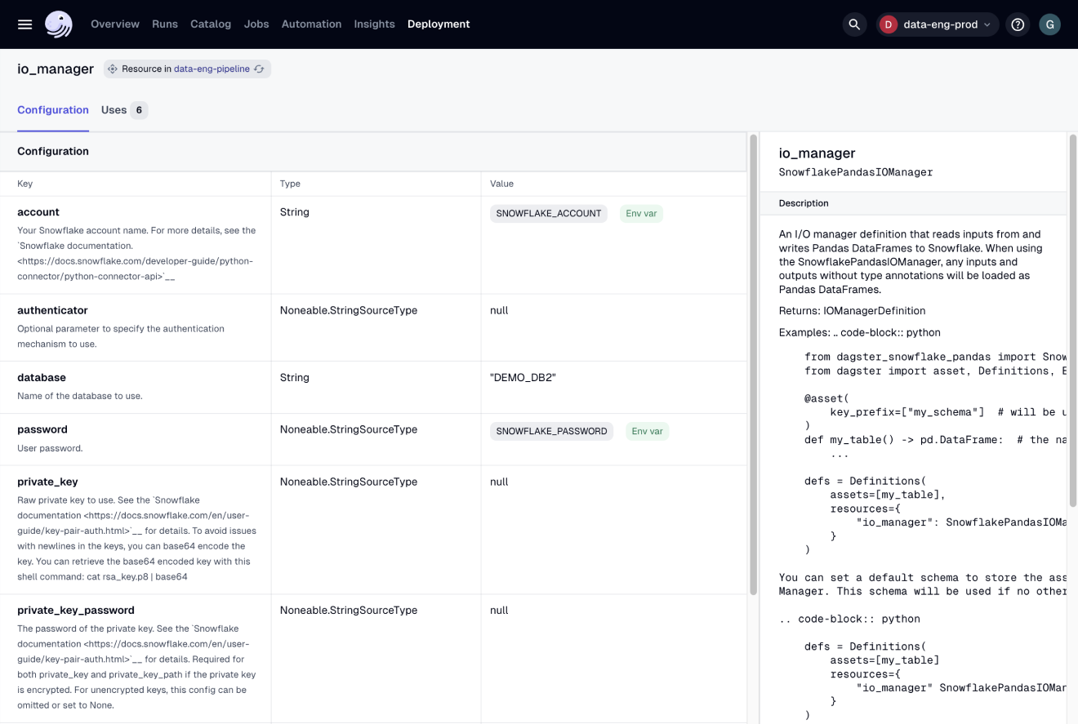This screenshot has height=724, width=1078.
Task: Open the hamburger navigation menu
Action: click(x=24, y=24)
